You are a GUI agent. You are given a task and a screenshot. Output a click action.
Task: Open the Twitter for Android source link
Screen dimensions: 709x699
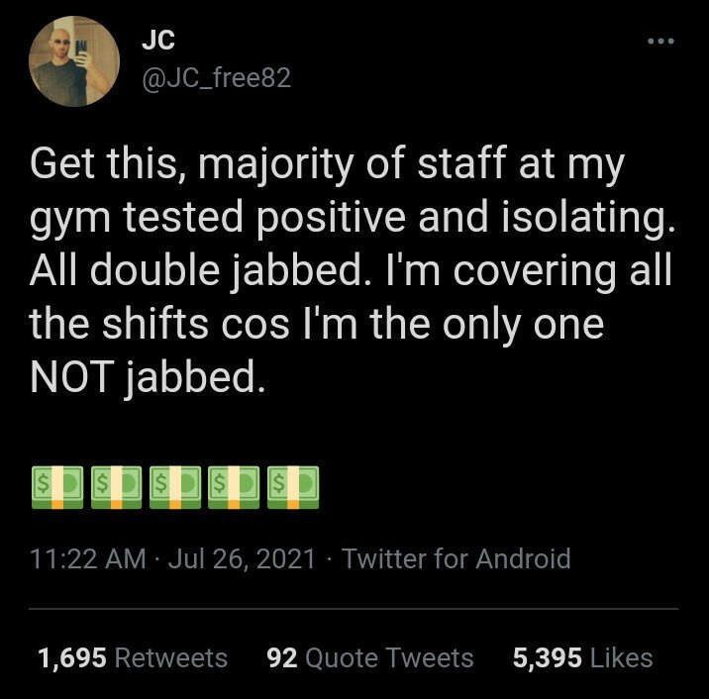point(456,559)
